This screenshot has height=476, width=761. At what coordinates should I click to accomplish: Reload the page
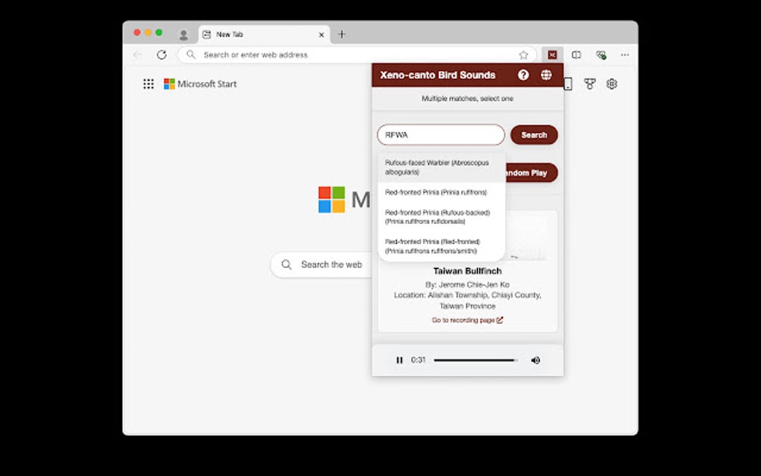point(162,54)
